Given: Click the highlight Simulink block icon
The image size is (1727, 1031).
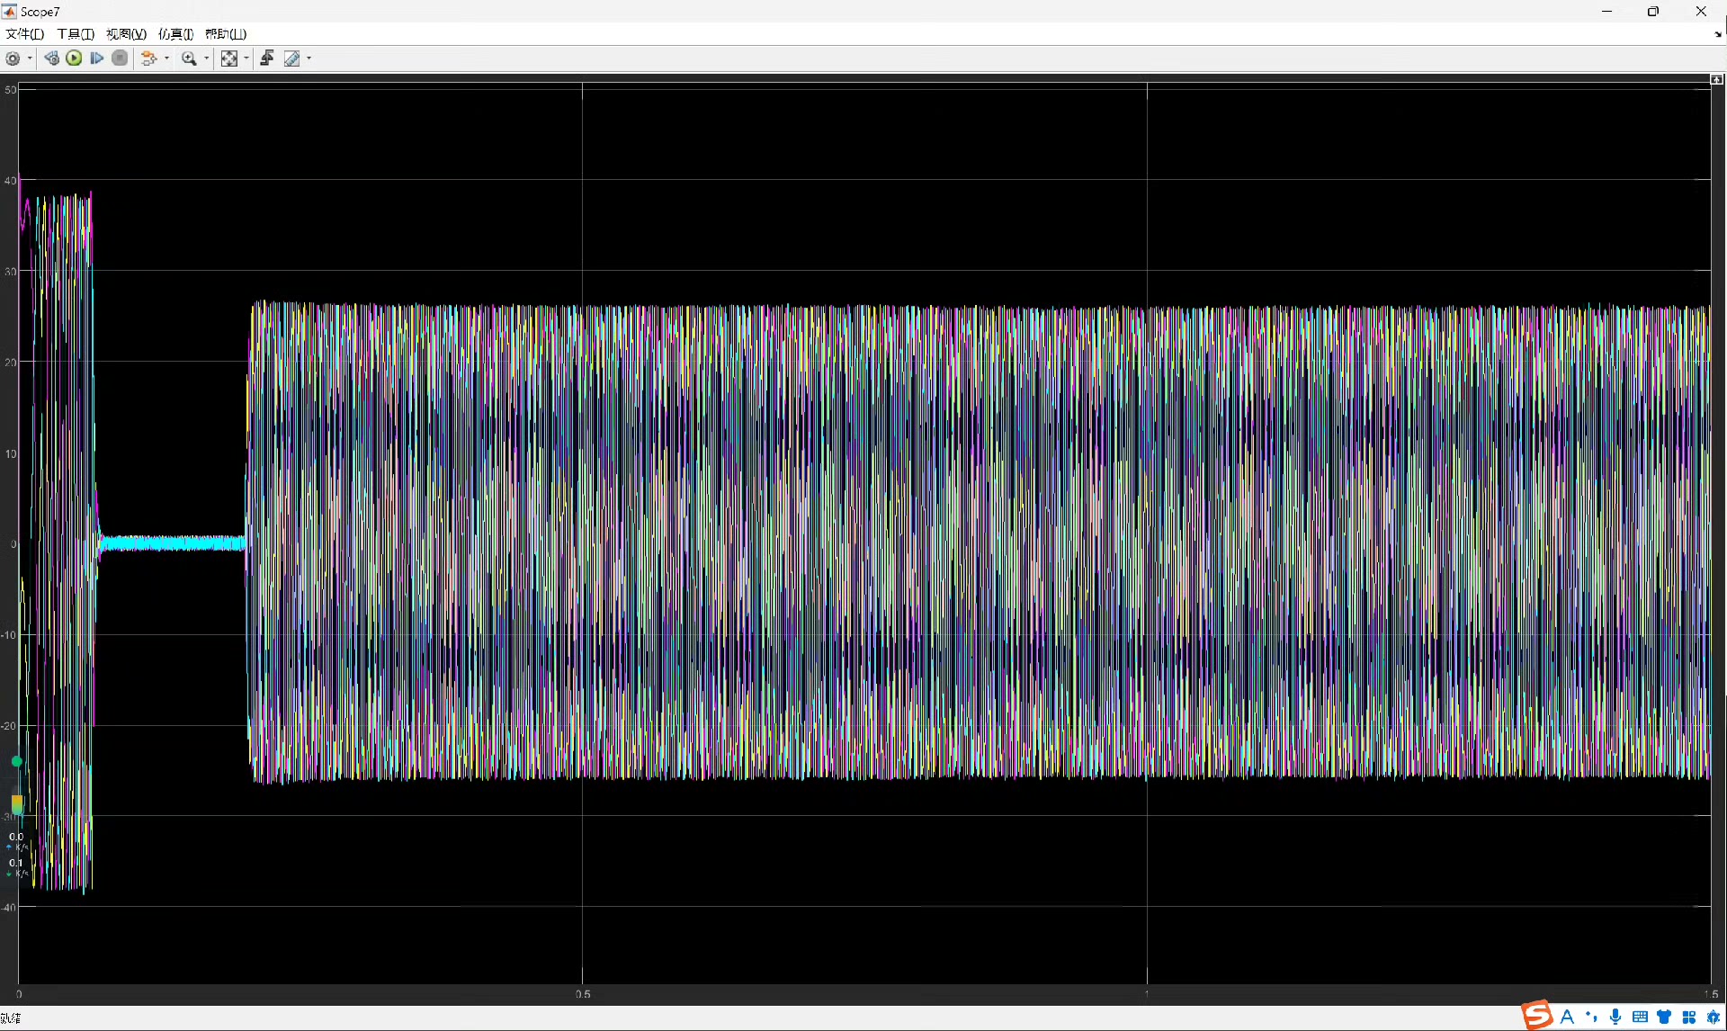Looking at the screenshot, I should click(x=149, y=58).
